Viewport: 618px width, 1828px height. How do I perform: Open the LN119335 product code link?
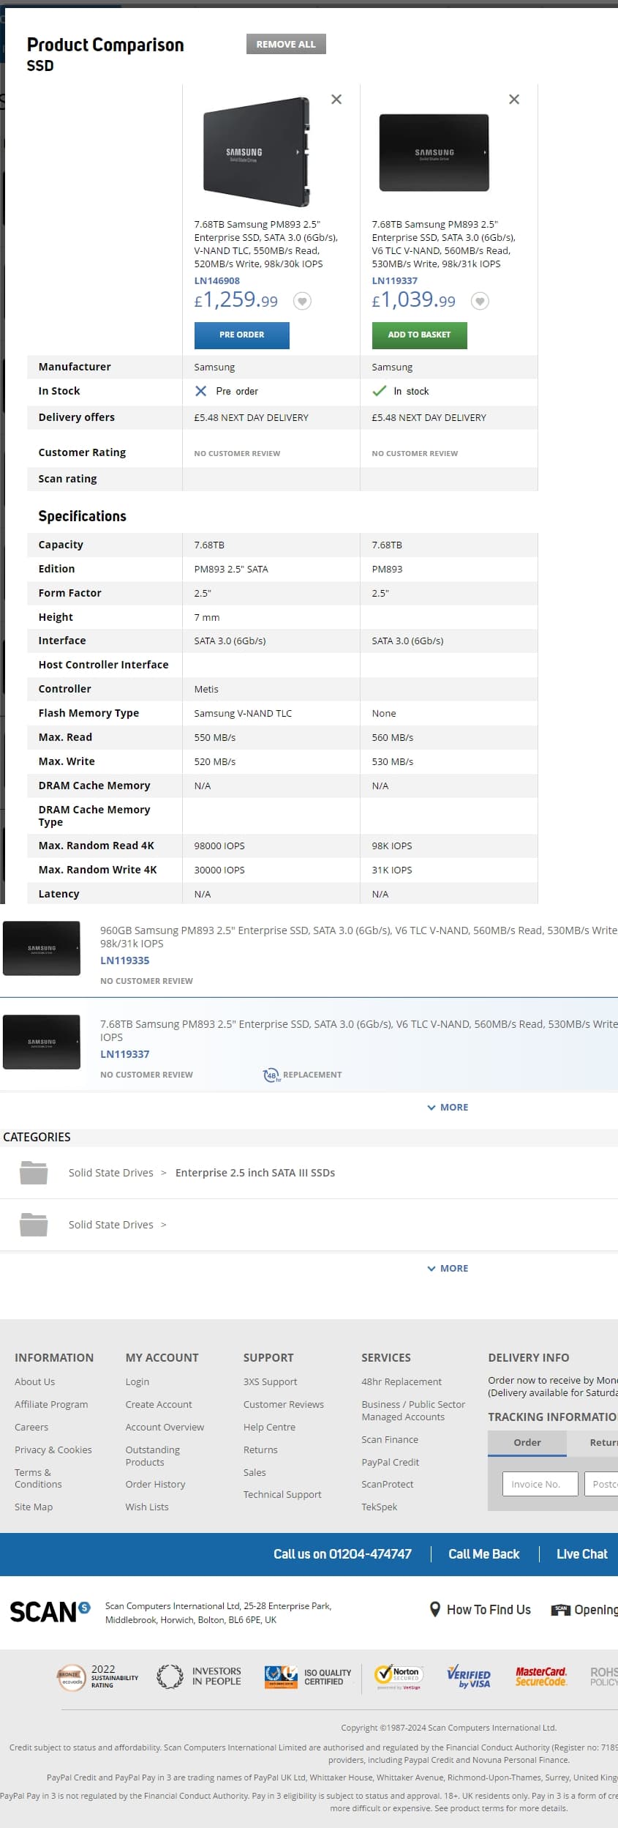[125, 960]
